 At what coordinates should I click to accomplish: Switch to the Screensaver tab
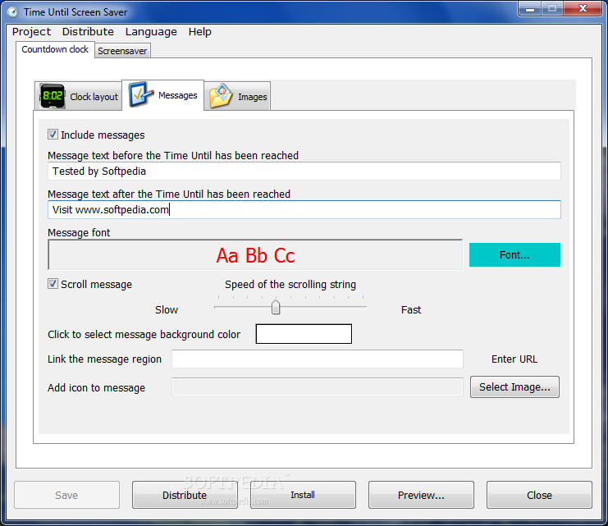[x=122, y=51]
